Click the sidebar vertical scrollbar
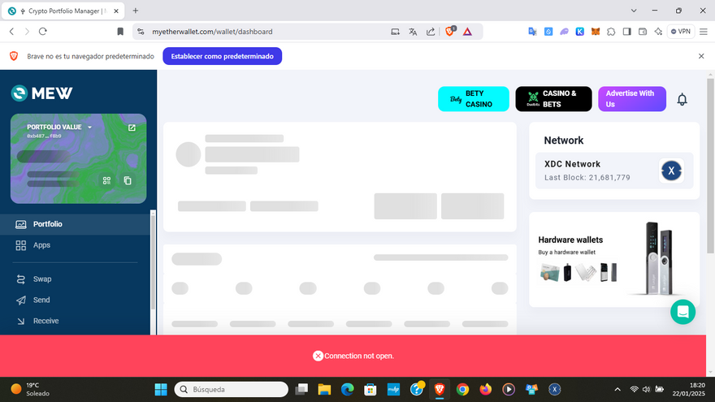This screenshot has width=715, height=402. click(x=153, y=268)
